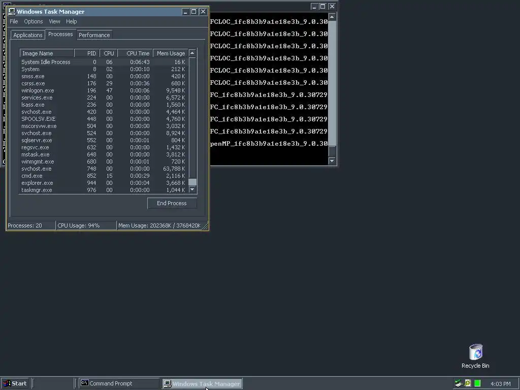
Task: Click the network connection tray icon
Action: click(x=459, y=383)
